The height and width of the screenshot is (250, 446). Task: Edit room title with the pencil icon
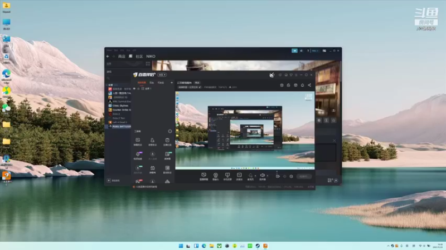click(200, 87)
